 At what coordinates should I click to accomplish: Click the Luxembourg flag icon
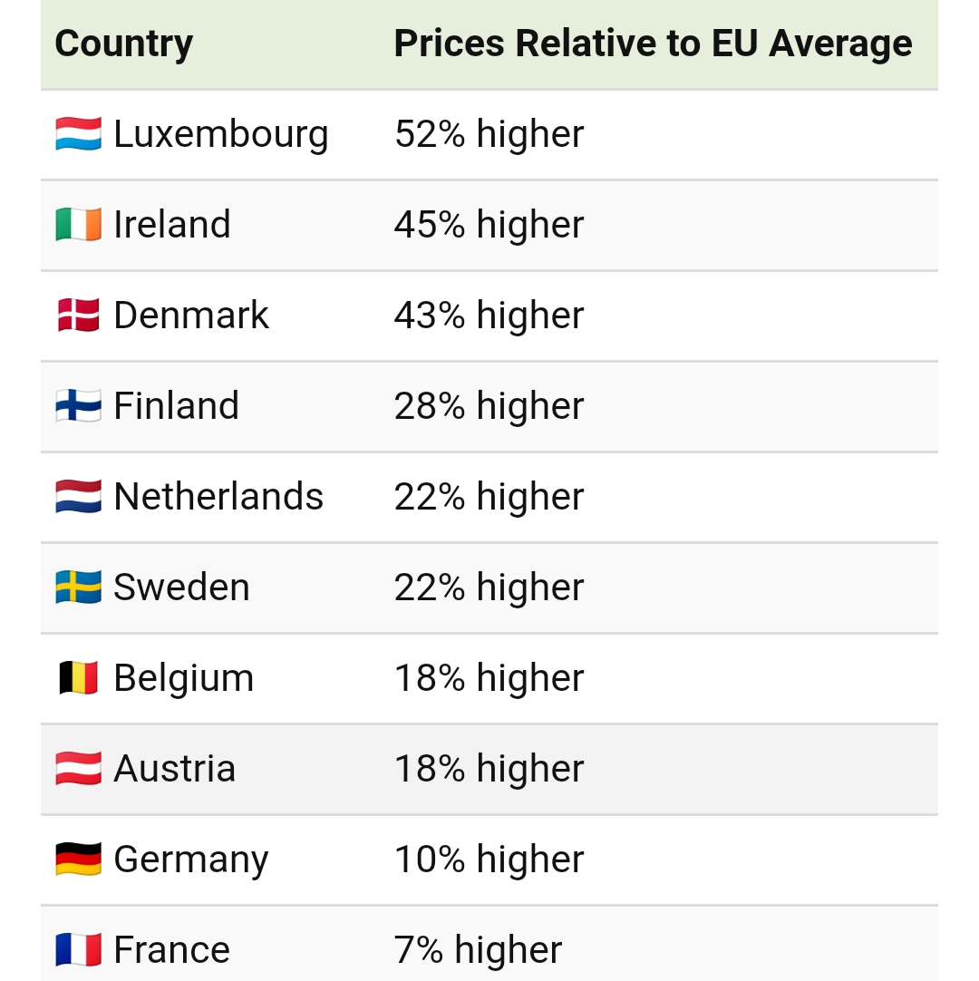point(78,134)
